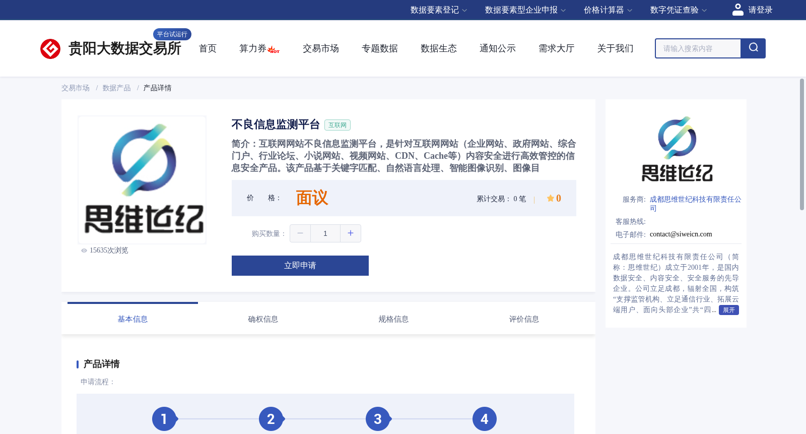The width and height of the screenshot is (806, 434).
Task: Click the Guiyang Big Data Exchange red logo
Action: (50, 49)
